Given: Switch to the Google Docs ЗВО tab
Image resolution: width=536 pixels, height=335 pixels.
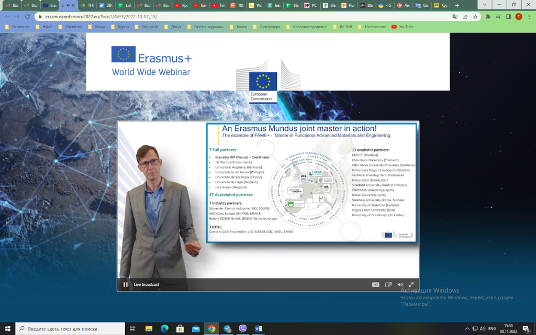Looking at the screenshot, I should pos(106,5).
